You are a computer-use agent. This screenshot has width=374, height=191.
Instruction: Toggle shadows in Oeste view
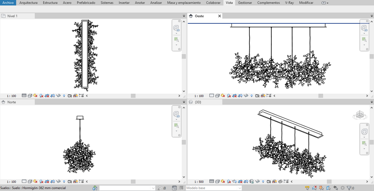coord(229,95)
